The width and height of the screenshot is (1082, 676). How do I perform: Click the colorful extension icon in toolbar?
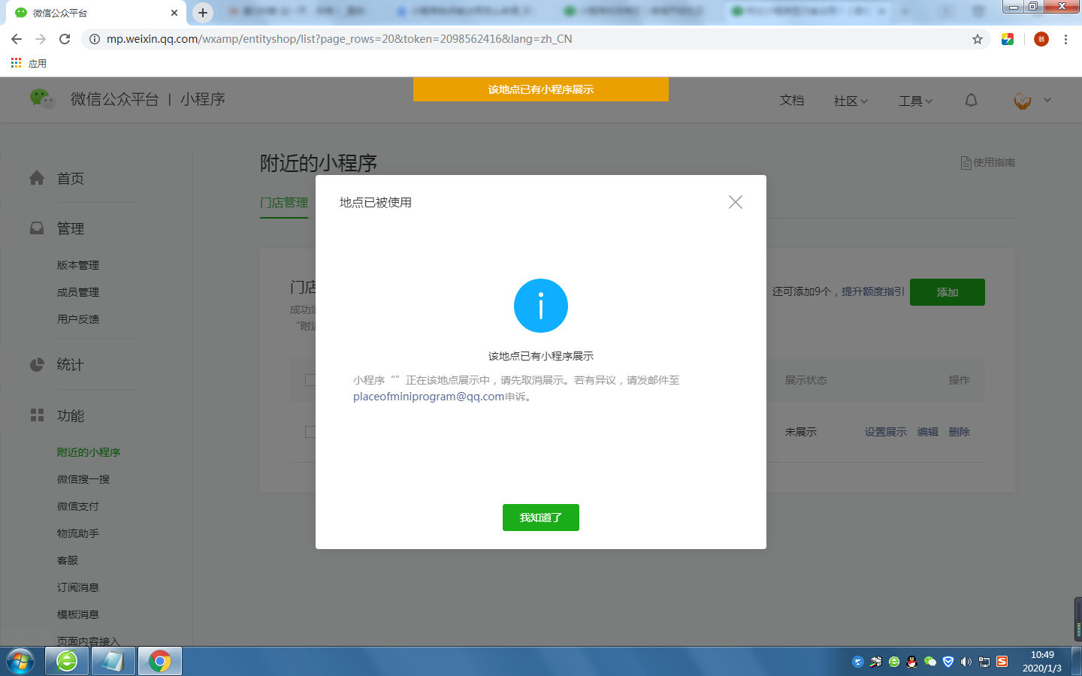click(x=1008, y=39)
